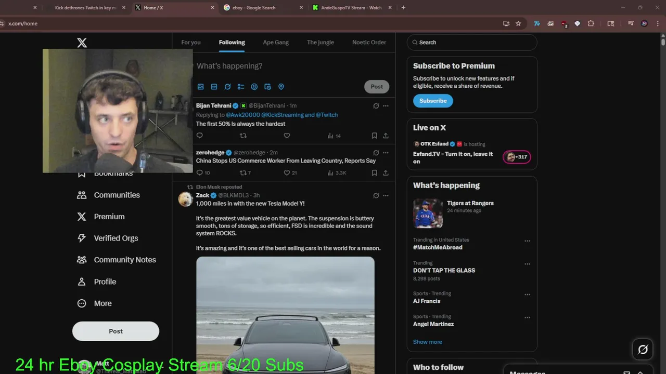
Task: Bookmark the zerohedge post
Action: point(374,173)
